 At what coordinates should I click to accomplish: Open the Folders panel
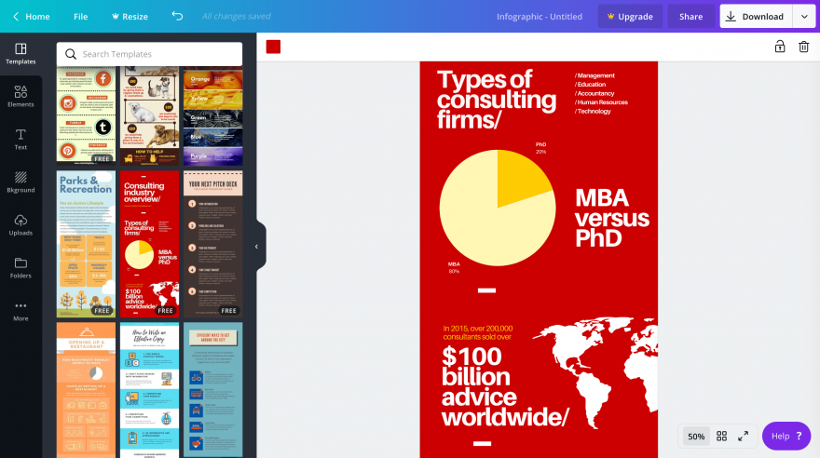point(20,267)
